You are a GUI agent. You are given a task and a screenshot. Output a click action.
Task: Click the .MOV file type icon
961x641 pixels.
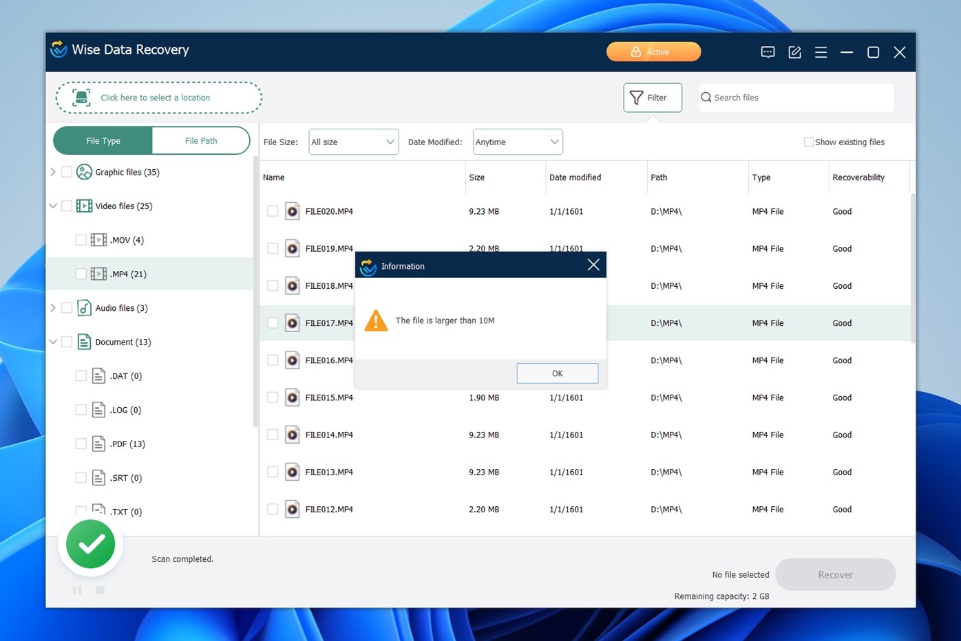(98, 240)
